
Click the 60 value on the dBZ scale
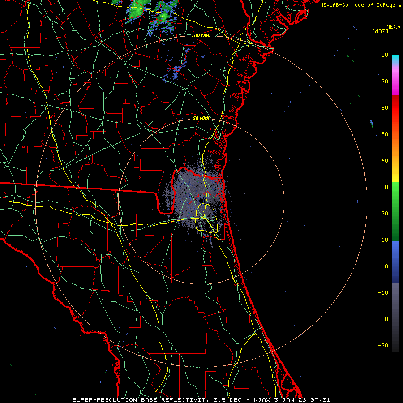click(385, 108)
